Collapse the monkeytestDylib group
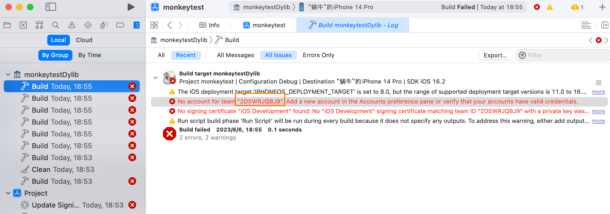 [x=8, y=75]
